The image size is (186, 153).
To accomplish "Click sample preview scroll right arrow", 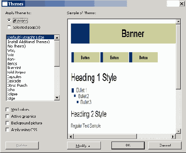I will tap(173, 137).
